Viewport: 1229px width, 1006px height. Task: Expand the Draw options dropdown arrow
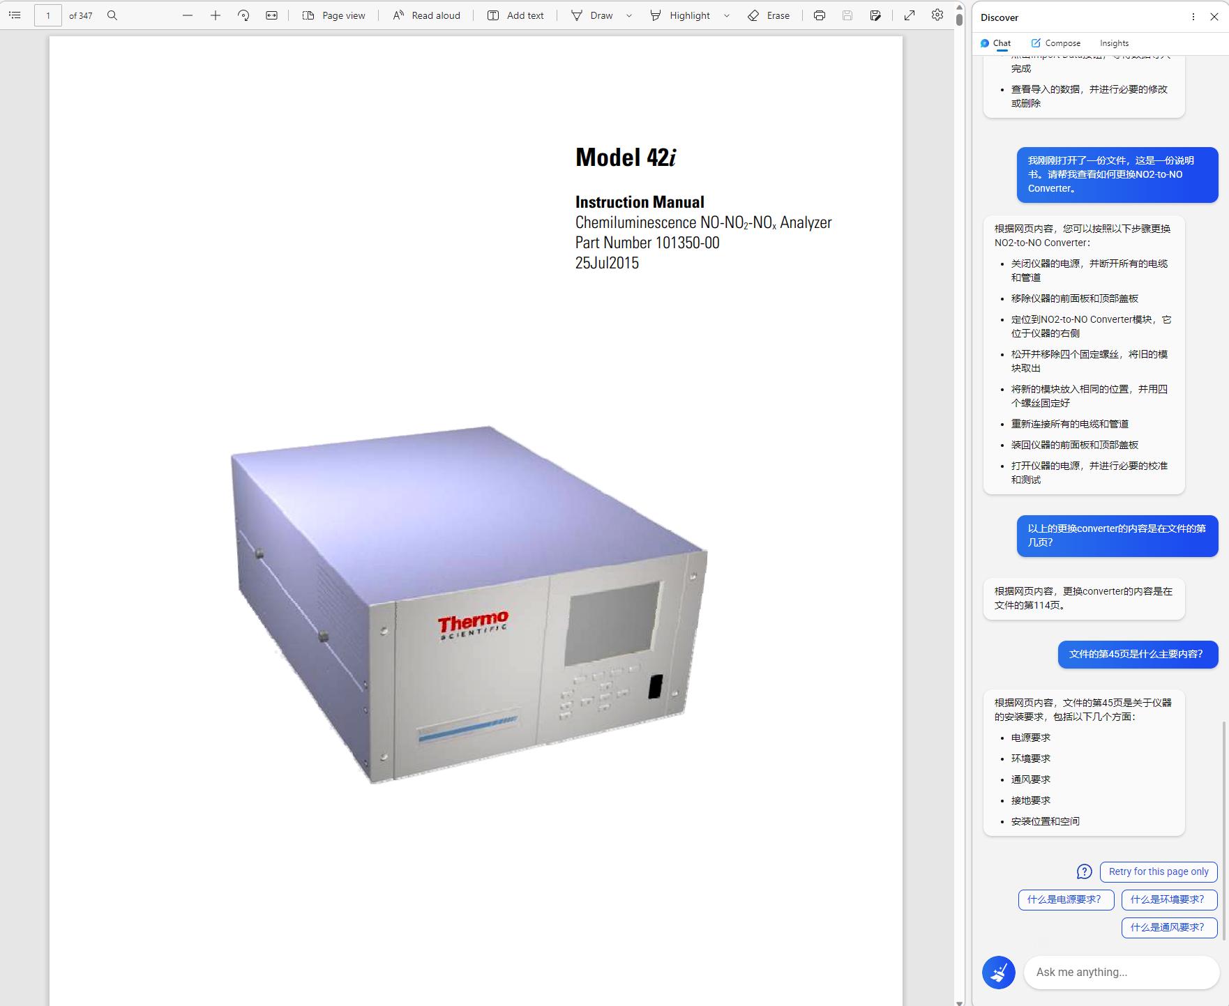(x=629, y=15)
